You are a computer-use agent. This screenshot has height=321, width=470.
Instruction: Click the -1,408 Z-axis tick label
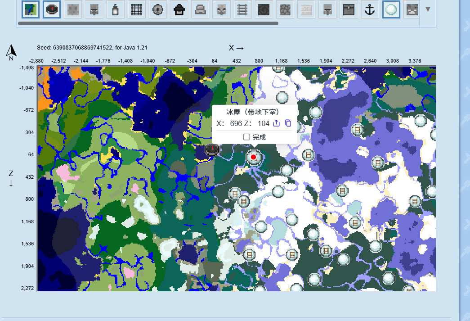tap(27, 68)
